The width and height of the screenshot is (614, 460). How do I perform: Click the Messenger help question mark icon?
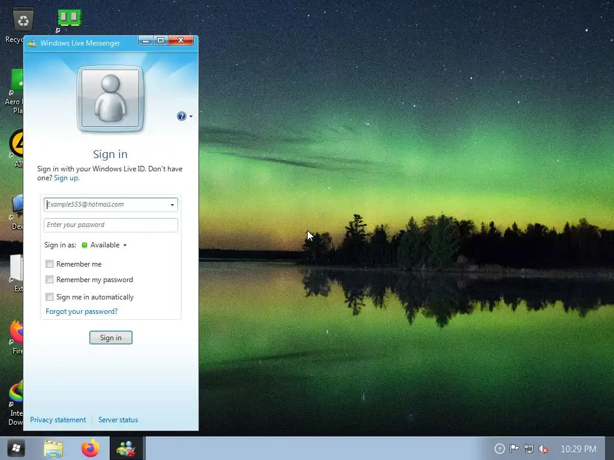(181, 116)
